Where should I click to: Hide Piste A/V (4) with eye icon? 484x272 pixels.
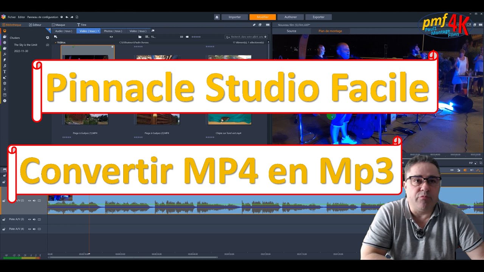click(x=29, y=229)
